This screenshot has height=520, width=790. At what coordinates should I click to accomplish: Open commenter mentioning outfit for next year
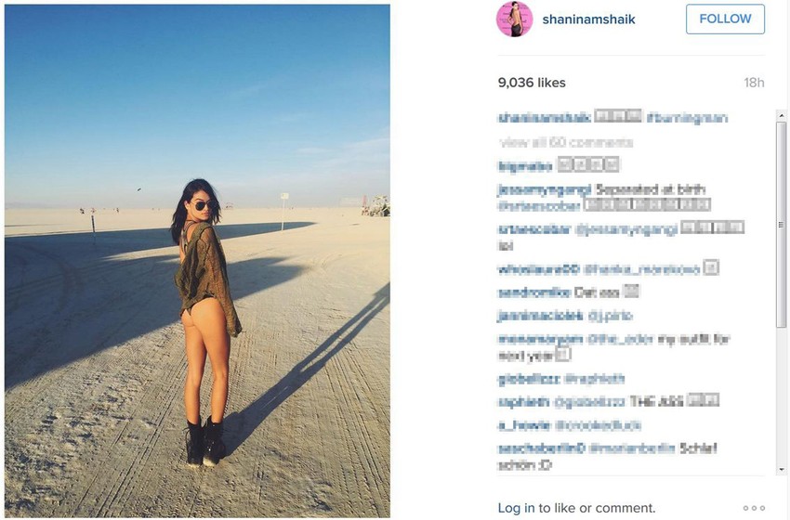541,339
